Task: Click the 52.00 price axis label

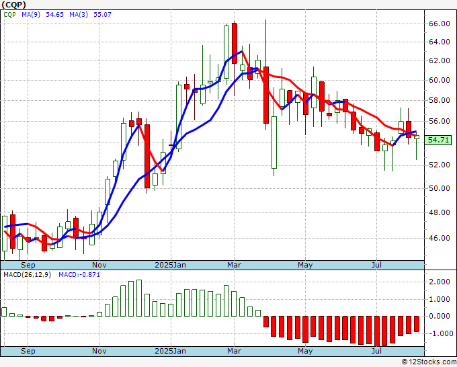Action: (x=440, y=165)
